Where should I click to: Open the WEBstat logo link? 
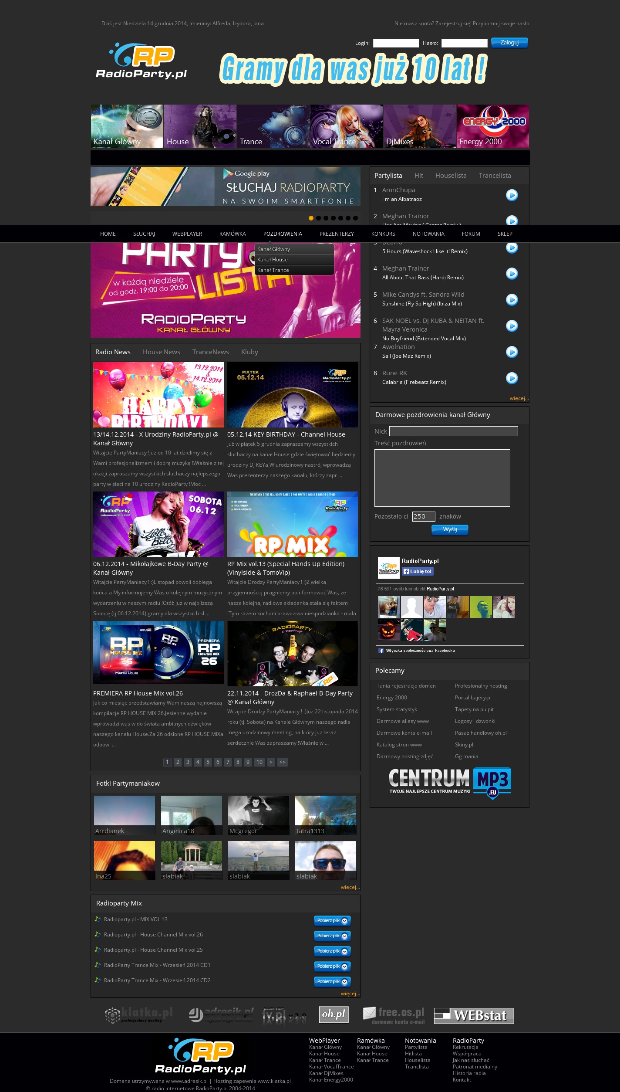[474, 1015]
